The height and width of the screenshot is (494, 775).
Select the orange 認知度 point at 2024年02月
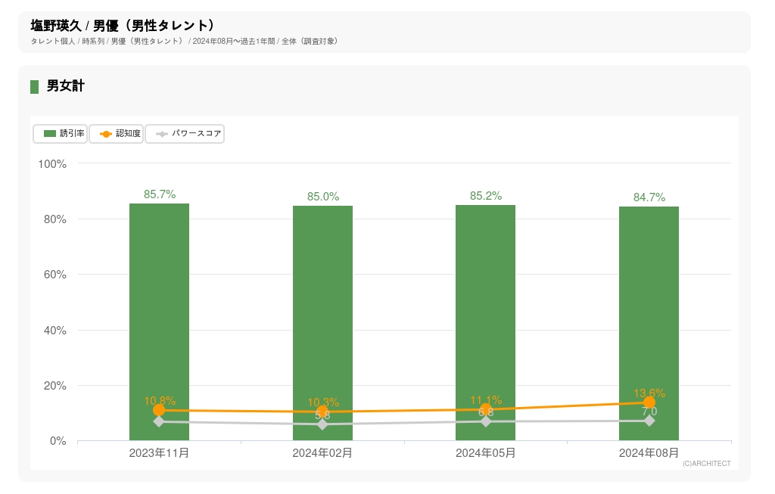coord(322,412)
